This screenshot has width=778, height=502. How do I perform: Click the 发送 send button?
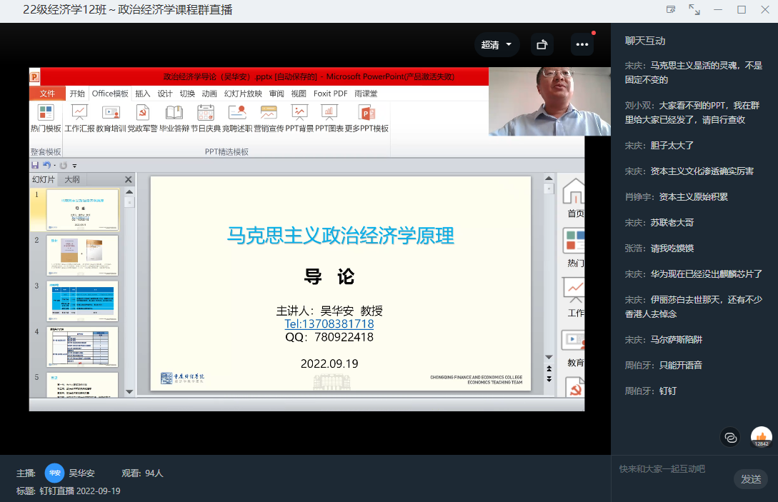750,479
